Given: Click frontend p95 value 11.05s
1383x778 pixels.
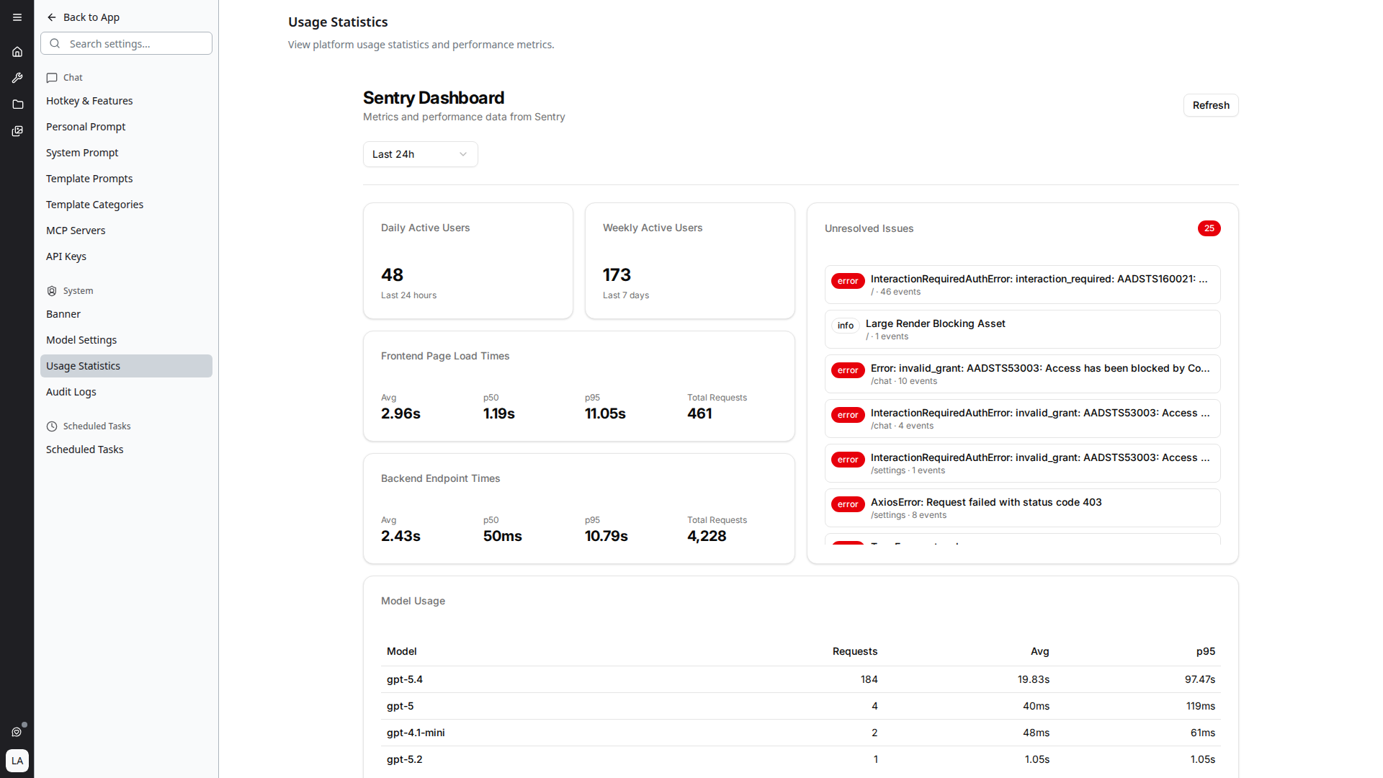Looking at the screenshot, I should click(x=605, y=413).
